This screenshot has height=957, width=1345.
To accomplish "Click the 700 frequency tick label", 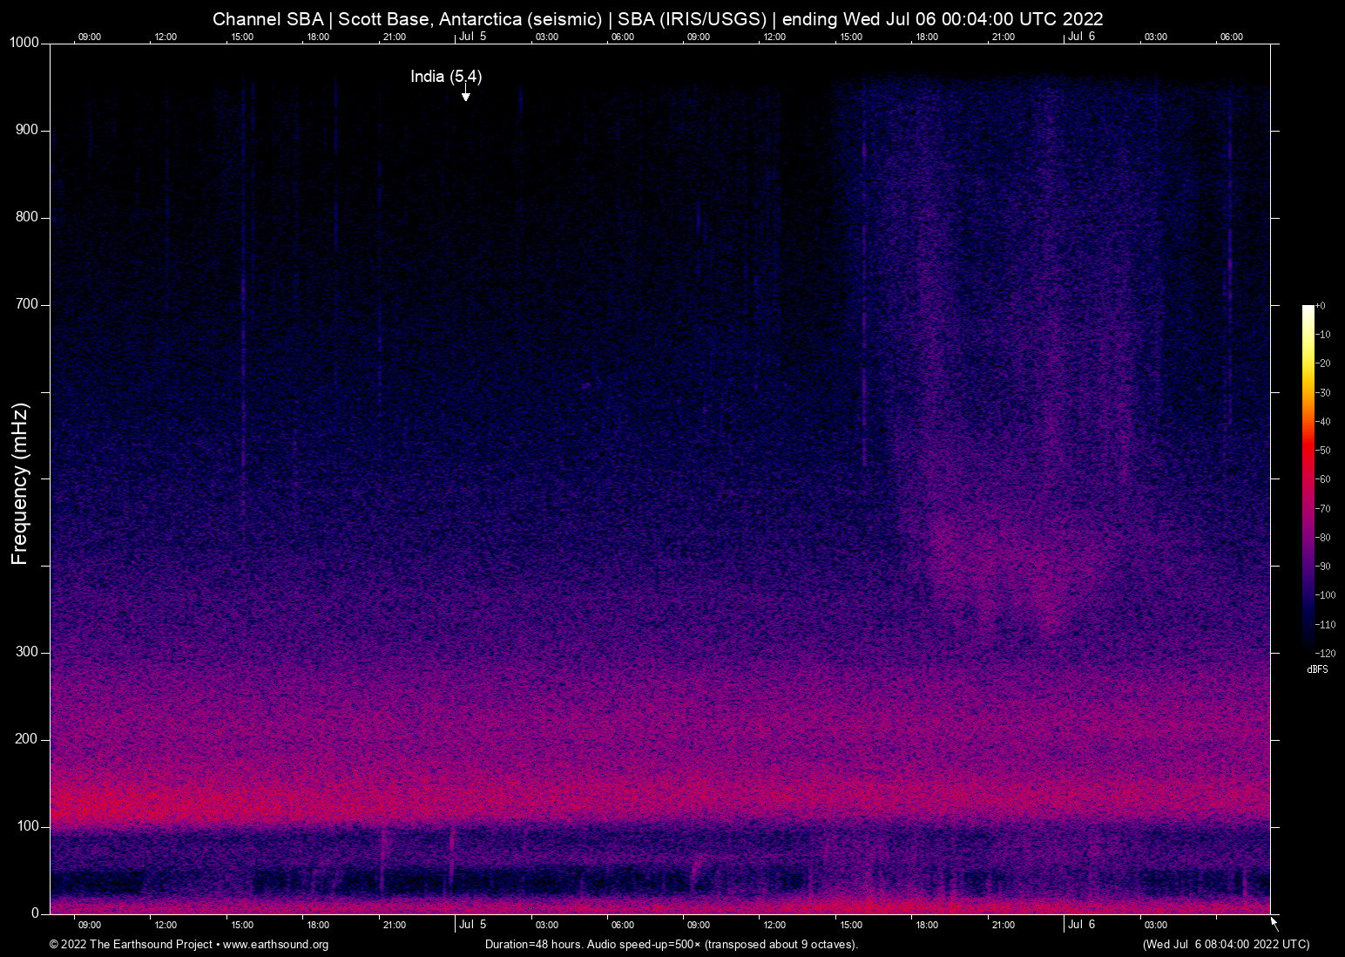I will click(x=27, y=304).
